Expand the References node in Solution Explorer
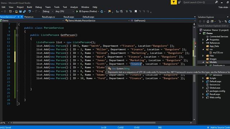Viewport: 230px width, 129px height. [x=203, y=43]
